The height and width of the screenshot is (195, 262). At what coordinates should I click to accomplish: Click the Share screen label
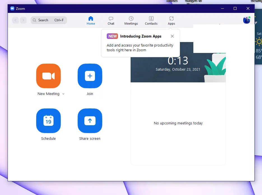coord(90,138)
